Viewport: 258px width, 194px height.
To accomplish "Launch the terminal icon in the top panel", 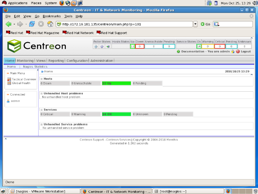I will pos(80,3).
